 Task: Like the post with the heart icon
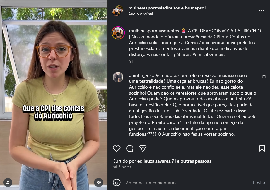click(117, 148)
